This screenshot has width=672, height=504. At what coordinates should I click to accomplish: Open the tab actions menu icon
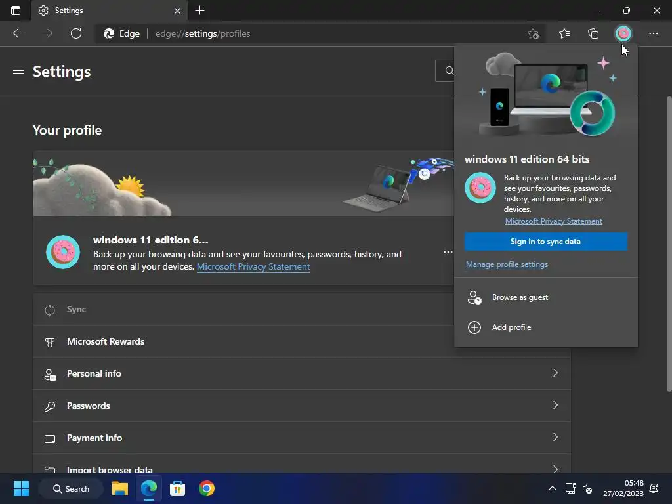[x=16, y=10]
